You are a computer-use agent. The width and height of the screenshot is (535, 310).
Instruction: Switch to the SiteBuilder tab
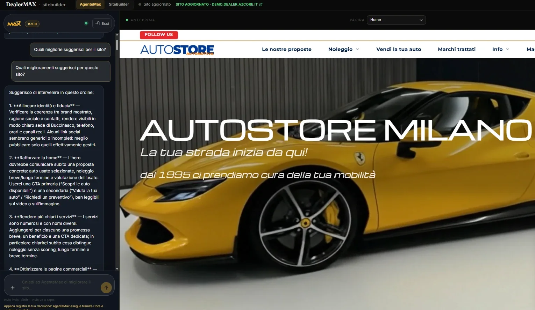[x=119, y=5]
